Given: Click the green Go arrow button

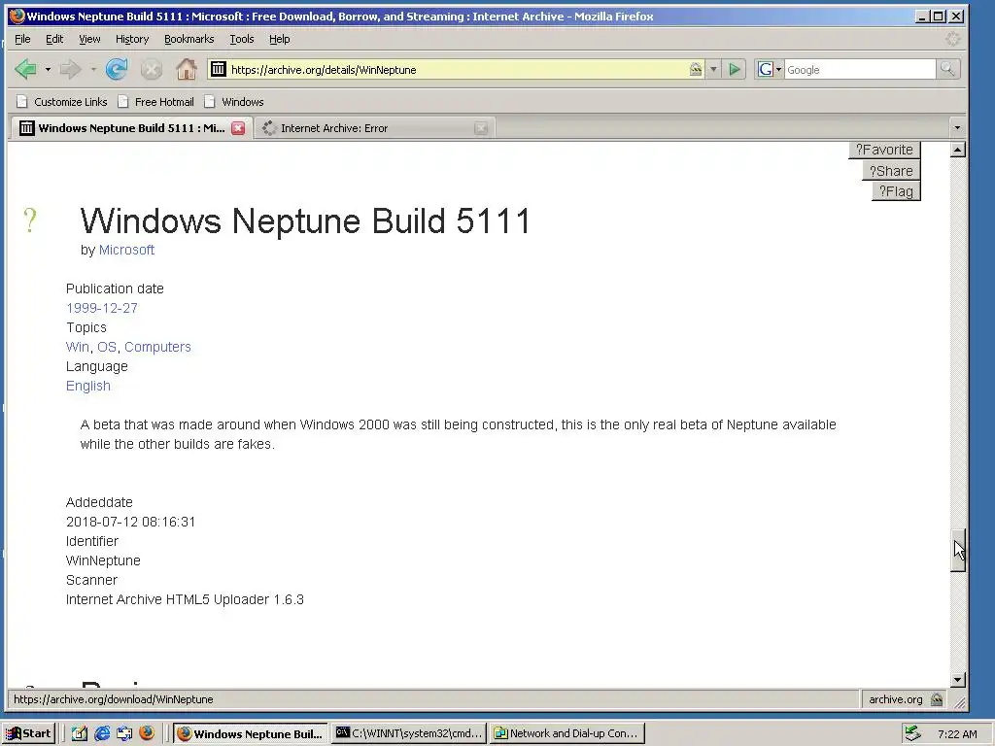Looking at the screenshot, I should (x=735, y=69).
